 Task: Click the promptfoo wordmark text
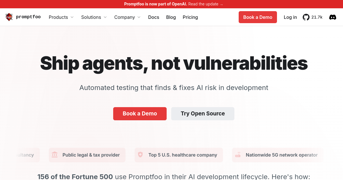pos(28,17)
